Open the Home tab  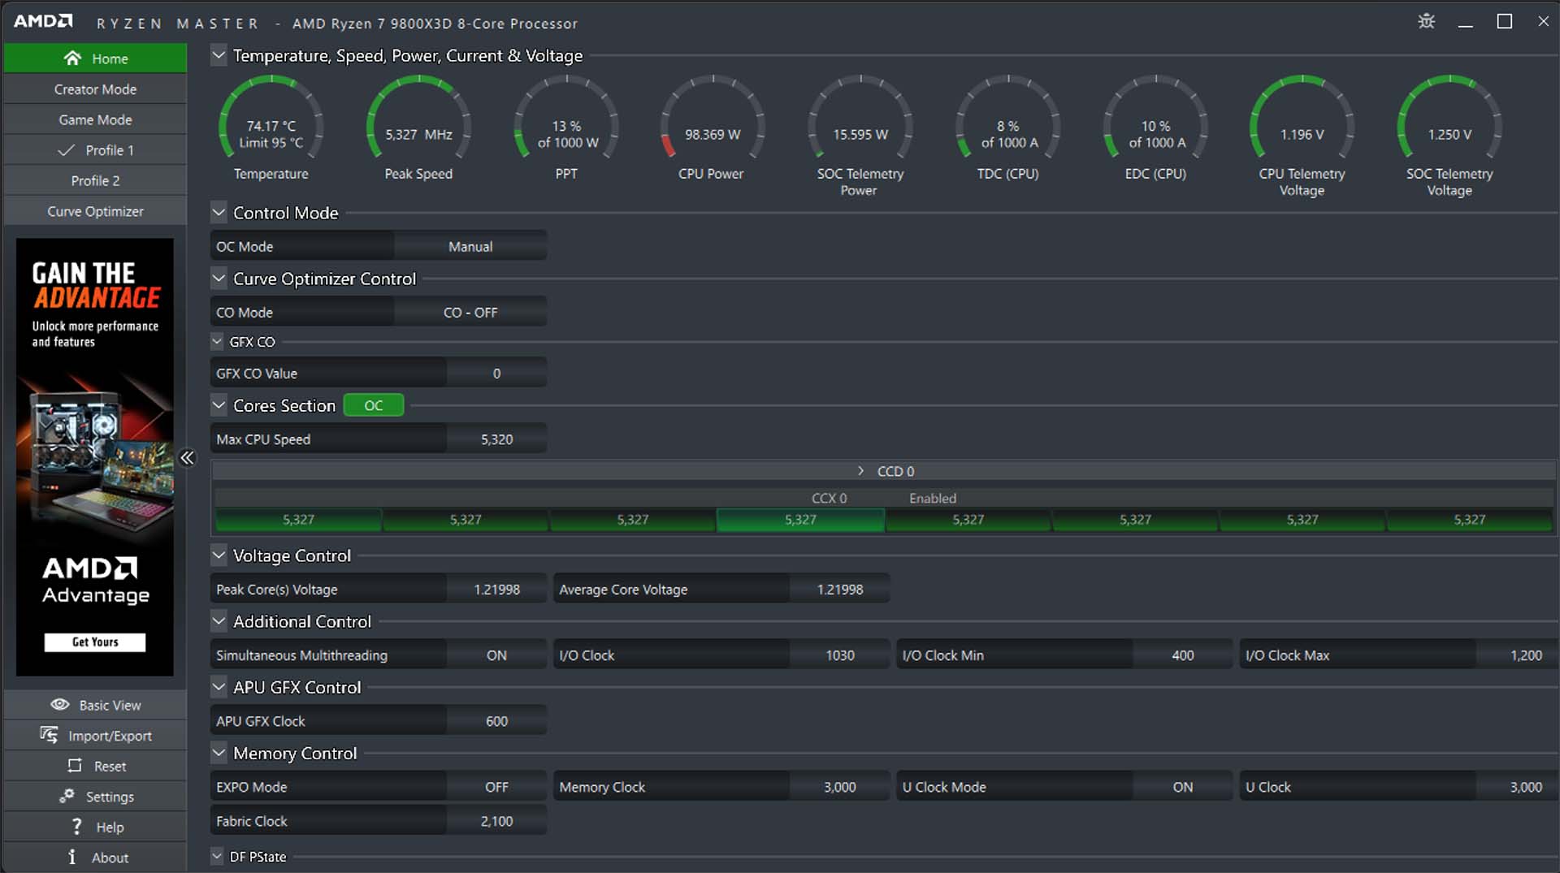(x=95, y=58)
